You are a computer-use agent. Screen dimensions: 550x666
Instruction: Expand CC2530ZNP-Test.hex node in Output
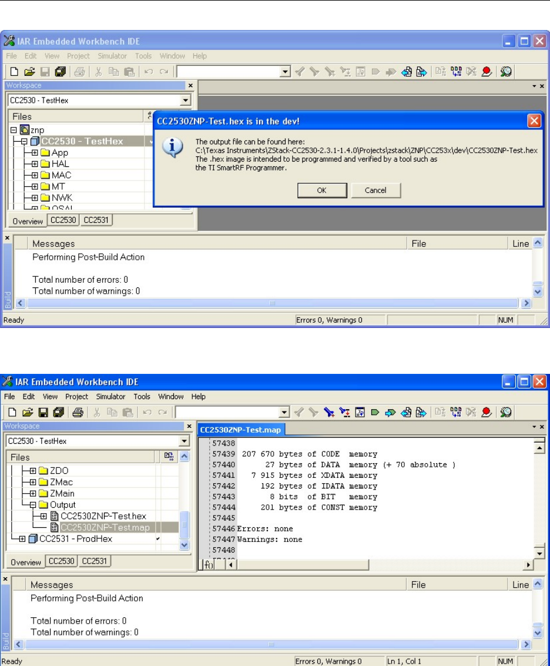43,516
